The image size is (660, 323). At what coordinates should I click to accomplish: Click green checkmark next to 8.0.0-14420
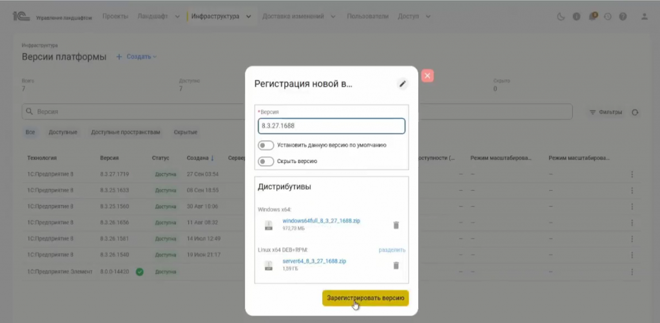(139, 272)
